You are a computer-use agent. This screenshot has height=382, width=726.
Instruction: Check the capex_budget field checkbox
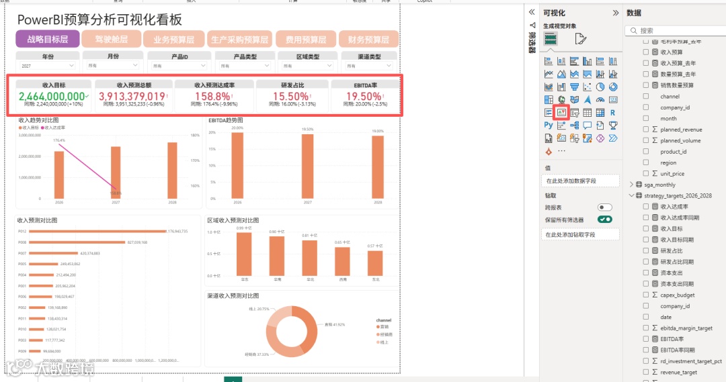pyautogui.click(x=645, y=295)
